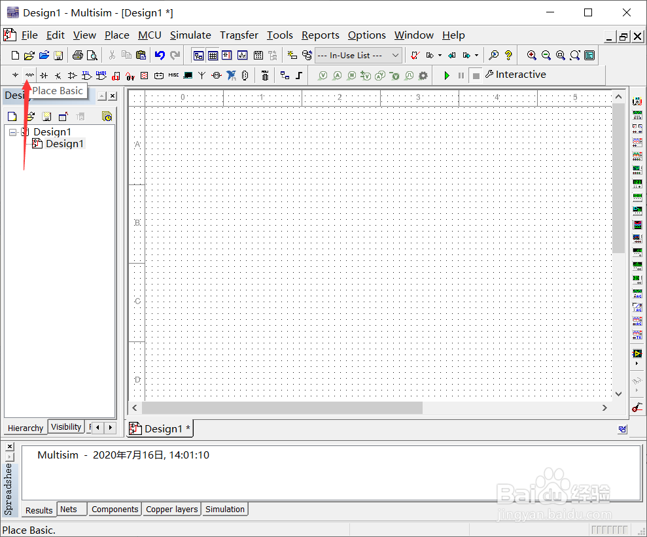Viewport: 647px width, 537px height.
Task: Toggle full screen view button
Action: [589, 55]
